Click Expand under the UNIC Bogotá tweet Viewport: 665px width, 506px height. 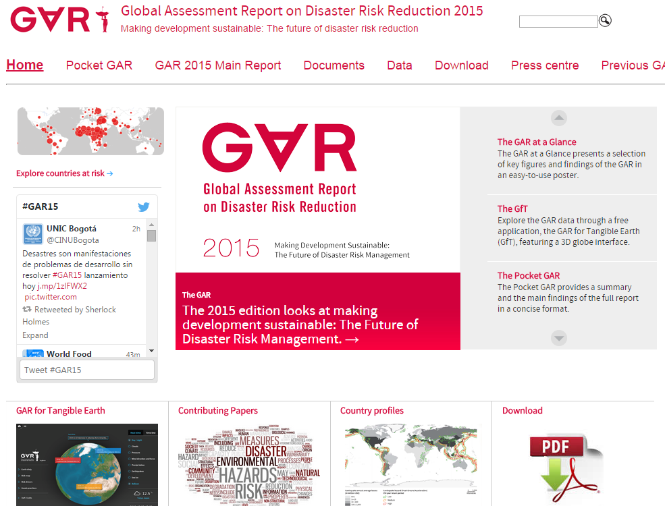[x=35, y=335]
